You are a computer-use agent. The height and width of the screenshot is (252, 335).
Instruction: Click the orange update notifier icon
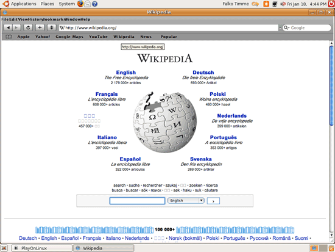point(266,4)
